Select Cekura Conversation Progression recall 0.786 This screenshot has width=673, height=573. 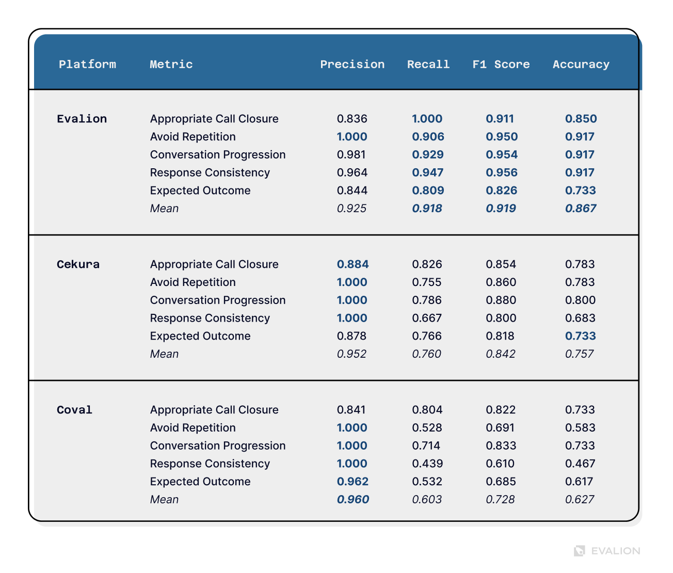click(x=427, y=300)
